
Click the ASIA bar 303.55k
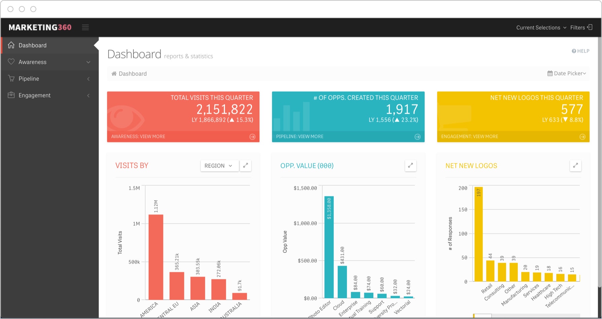click(197, 288)
